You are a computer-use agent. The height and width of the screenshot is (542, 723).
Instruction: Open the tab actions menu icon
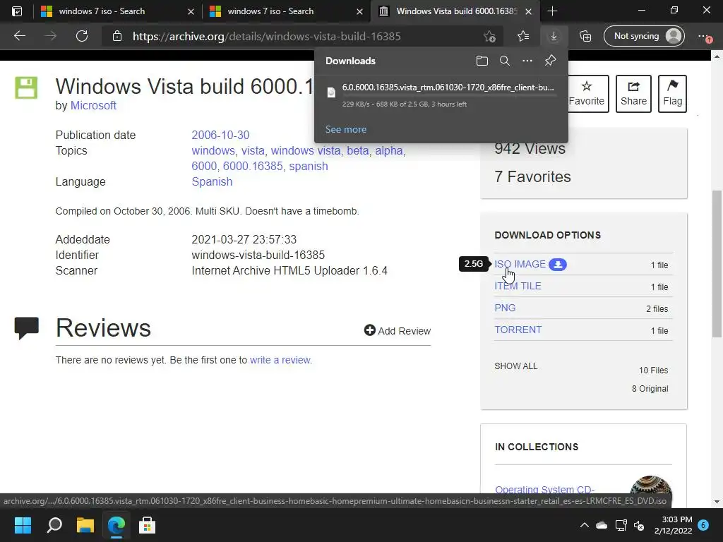(17, 11)
